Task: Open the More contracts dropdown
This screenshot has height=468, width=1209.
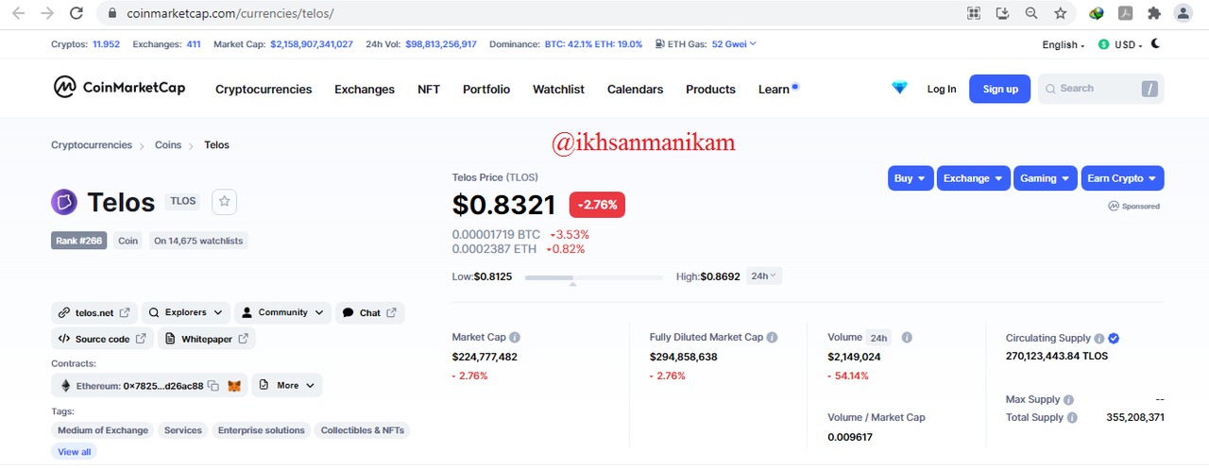Action: point(286,385)
